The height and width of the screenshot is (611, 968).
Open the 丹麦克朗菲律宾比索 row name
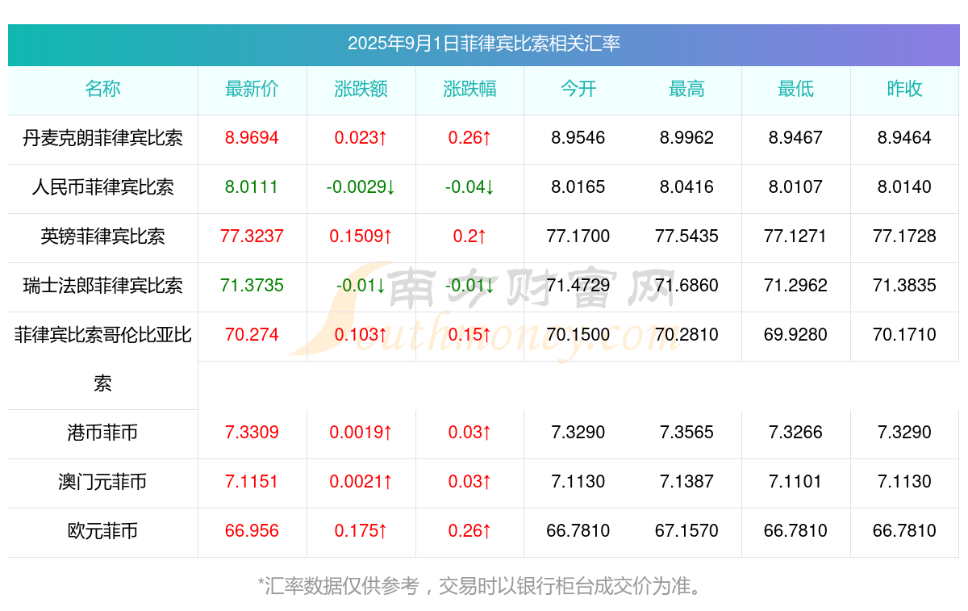[x=102, y=138]
